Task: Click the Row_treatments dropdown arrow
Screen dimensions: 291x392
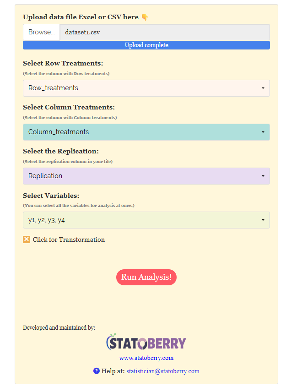Action: tap(263, 88)
